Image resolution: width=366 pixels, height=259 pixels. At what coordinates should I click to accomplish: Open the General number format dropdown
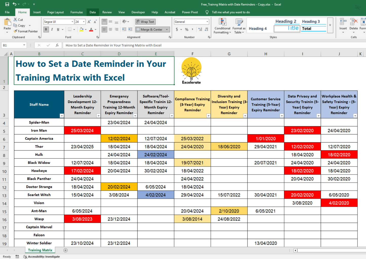(x=207, y=22)
